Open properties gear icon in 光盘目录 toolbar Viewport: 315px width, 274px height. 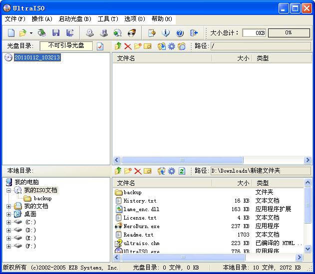(x=172, y=46)
